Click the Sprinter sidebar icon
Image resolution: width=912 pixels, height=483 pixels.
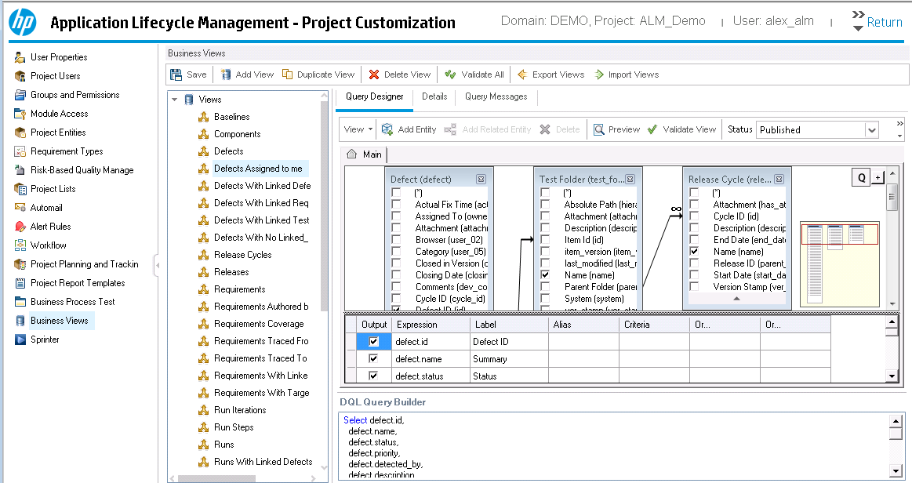click(x=20, y=340)
